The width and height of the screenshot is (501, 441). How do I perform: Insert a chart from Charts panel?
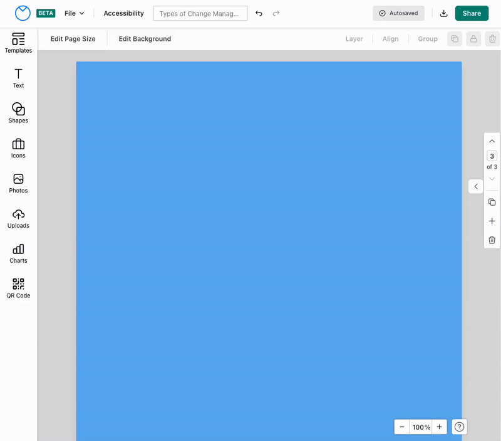(18, 252)
